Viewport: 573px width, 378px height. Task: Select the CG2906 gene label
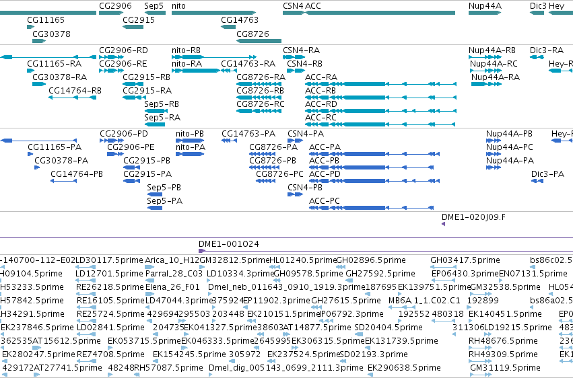(115, 6)
